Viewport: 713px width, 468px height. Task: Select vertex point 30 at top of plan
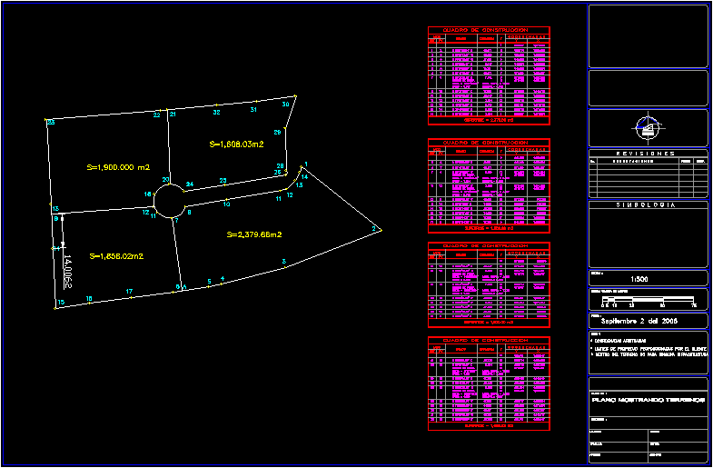point(285,105)
